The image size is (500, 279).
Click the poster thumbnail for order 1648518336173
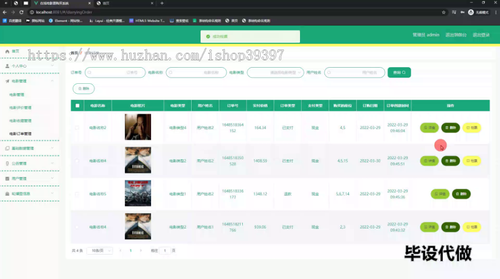click(138, 194)
